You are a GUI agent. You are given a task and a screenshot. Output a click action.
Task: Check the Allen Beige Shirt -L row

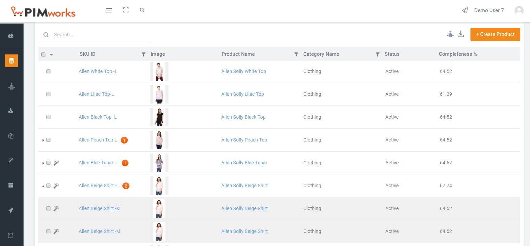(x=48, y=186)
